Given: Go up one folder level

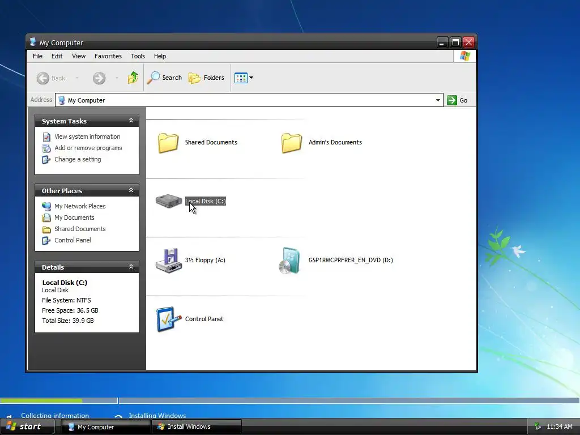Looking at the screenshot, I should point(133,78).
